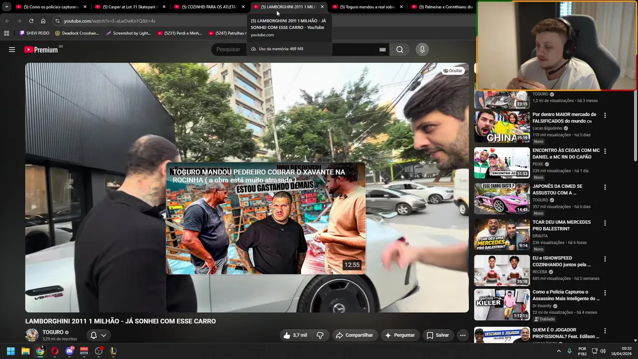Go to YouTube Premium home logo

pos(41,49)
